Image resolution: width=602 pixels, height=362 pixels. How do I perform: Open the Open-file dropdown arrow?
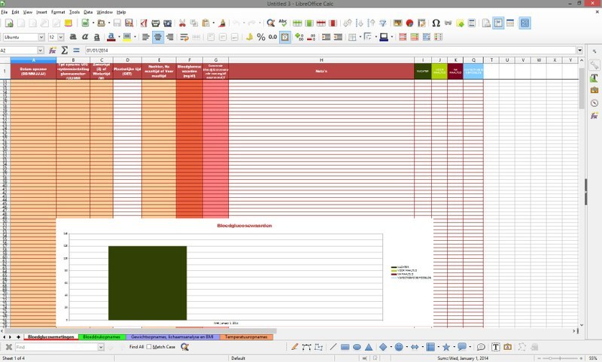pyautogui.click(x=108, y=23)
